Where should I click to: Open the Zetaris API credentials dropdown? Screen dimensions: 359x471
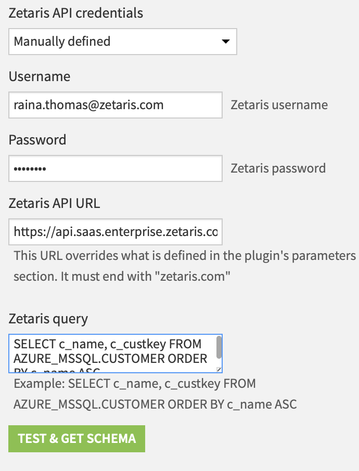(122, 42)
